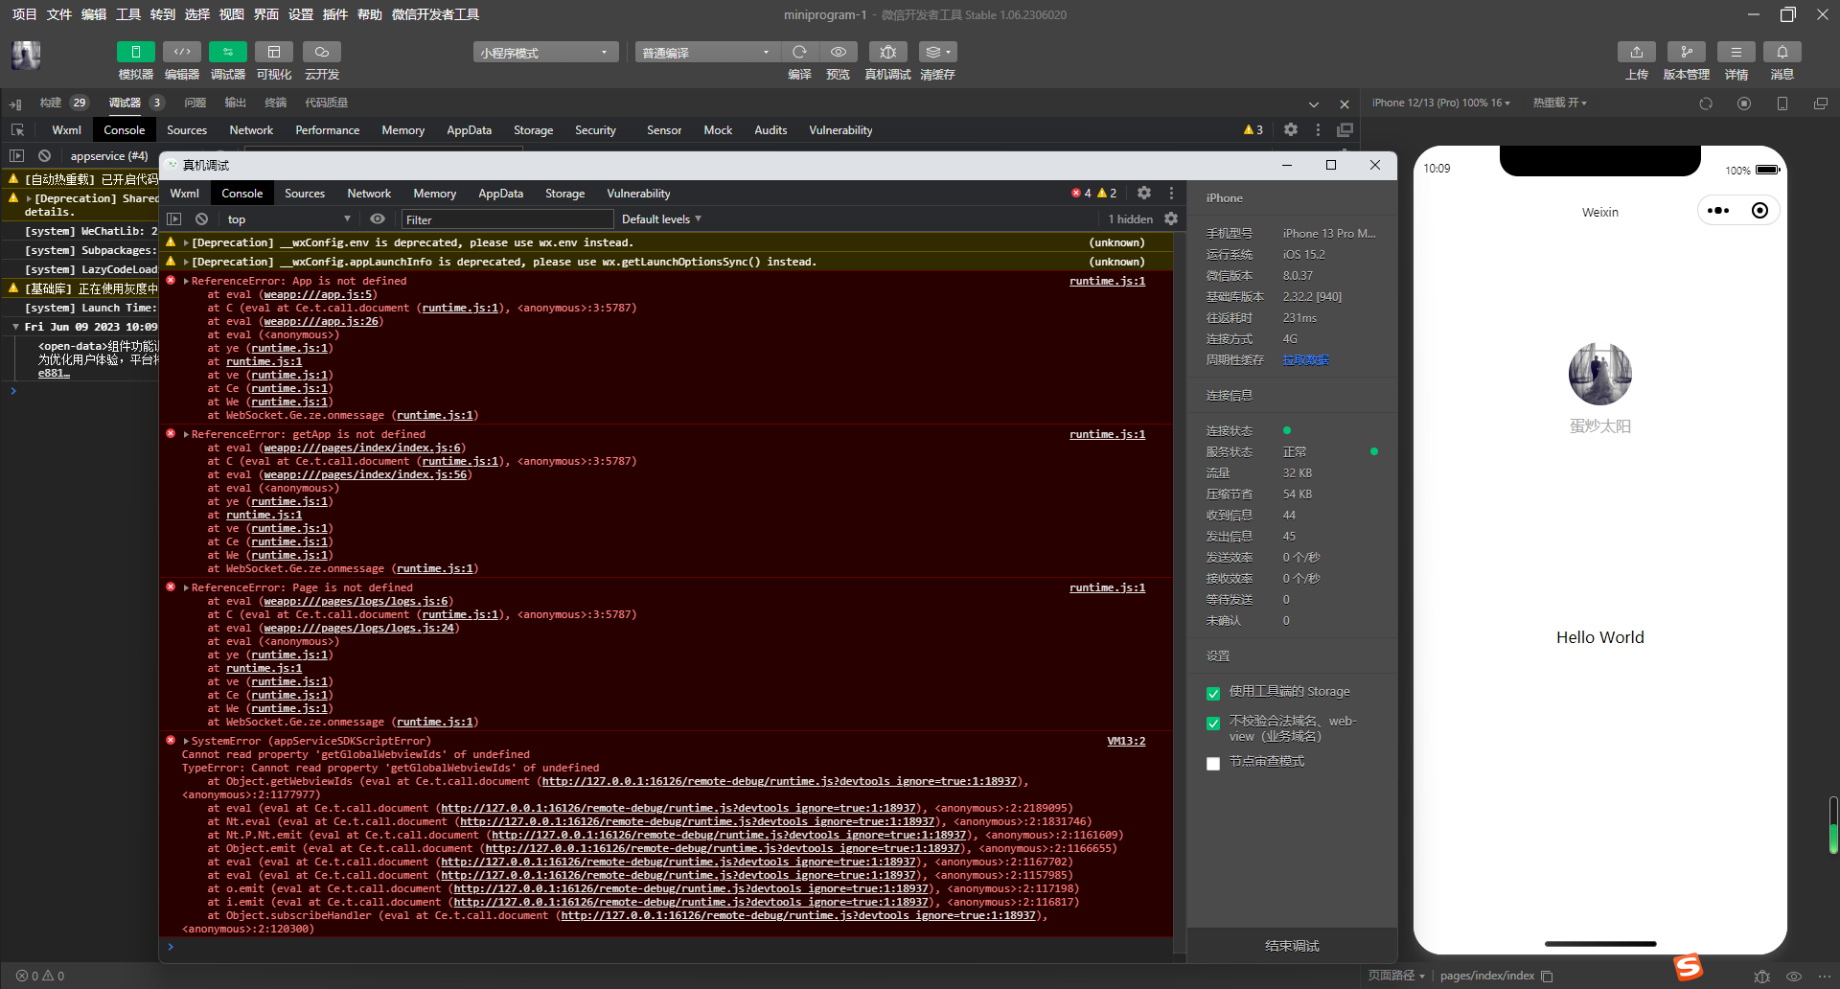Open the Default levels dropdown
Image resolution: width=1840 pixels, height=989 pixels.
(661, 219)
